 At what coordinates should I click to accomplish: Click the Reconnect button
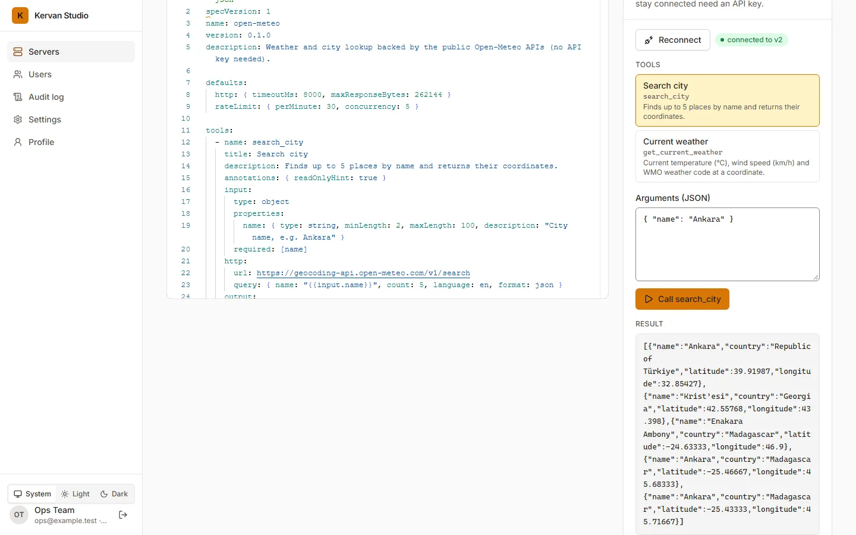[x=673, y=40]
